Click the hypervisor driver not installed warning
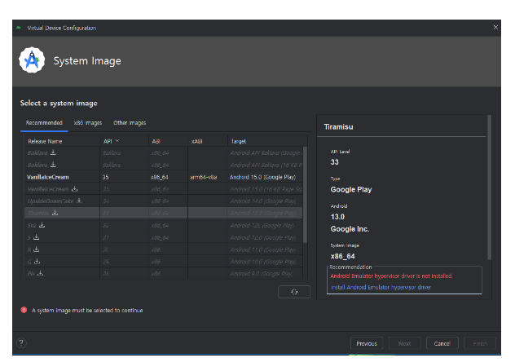This screenshot has width=515, height=362. [391, 276]
